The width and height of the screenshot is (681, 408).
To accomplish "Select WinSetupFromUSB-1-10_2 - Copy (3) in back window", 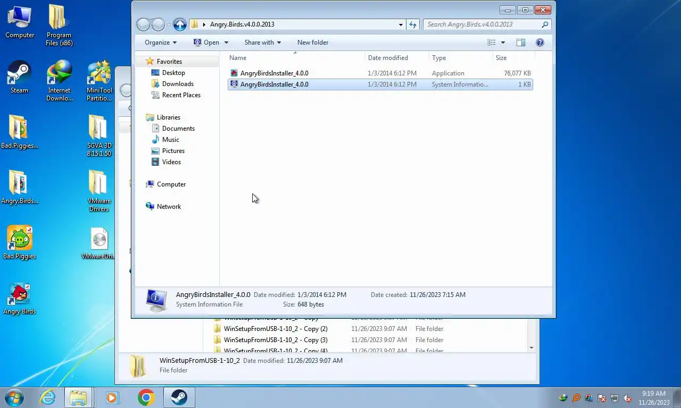I will coord(276,340).
